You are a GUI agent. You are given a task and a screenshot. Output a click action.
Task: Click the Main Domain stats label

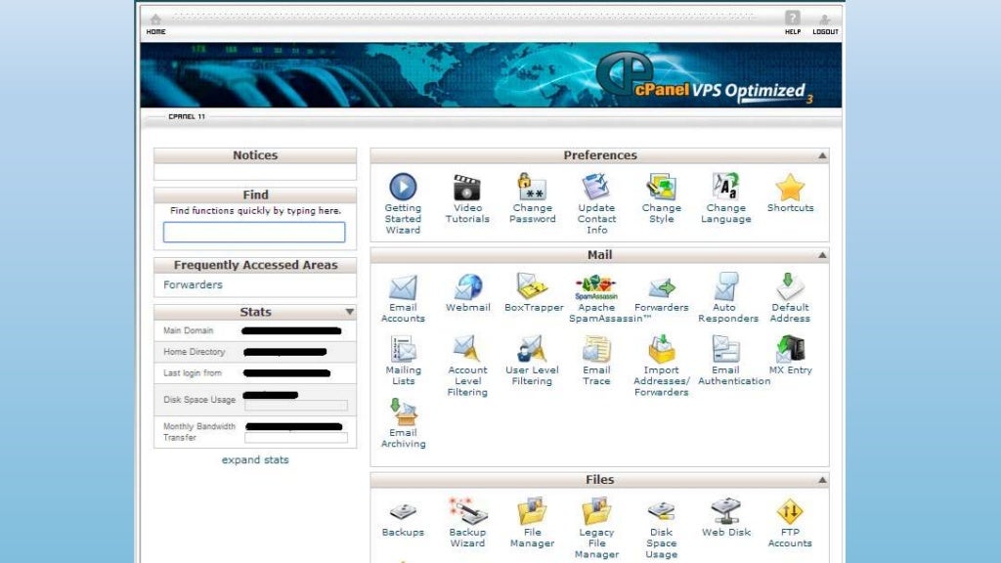pyautogui.click(x=189, y=330)
